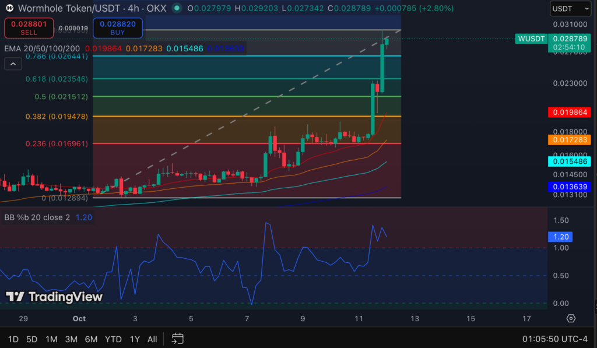Click the 0.031000 price scale label
The image size is (597, 348).
(570, 24)
